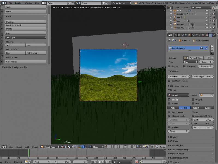Enable the B-Spline checkbox
Image resolution: width=218 pixels, height=164 pixels.
click(x=169, y=127)
